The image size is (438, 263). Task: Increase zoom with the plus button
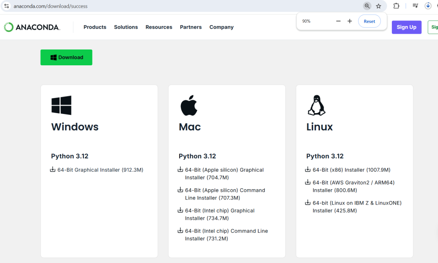349,21
